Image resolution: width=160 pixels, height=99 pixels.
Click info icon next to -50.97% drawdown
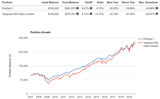pos(157,14)
